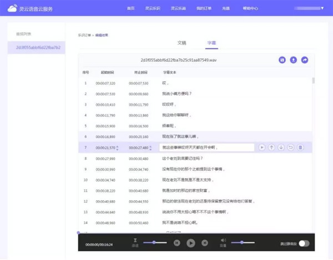Switch to the 文稿 tab
Image resolution: width=333 pixels, height=260 pixels.
[x=182, y=42]
